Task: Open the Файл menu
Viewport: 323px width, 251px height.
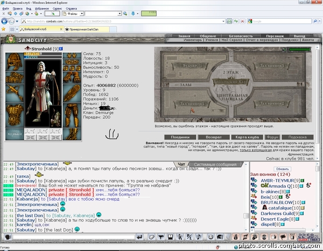Action: point(5,9)
